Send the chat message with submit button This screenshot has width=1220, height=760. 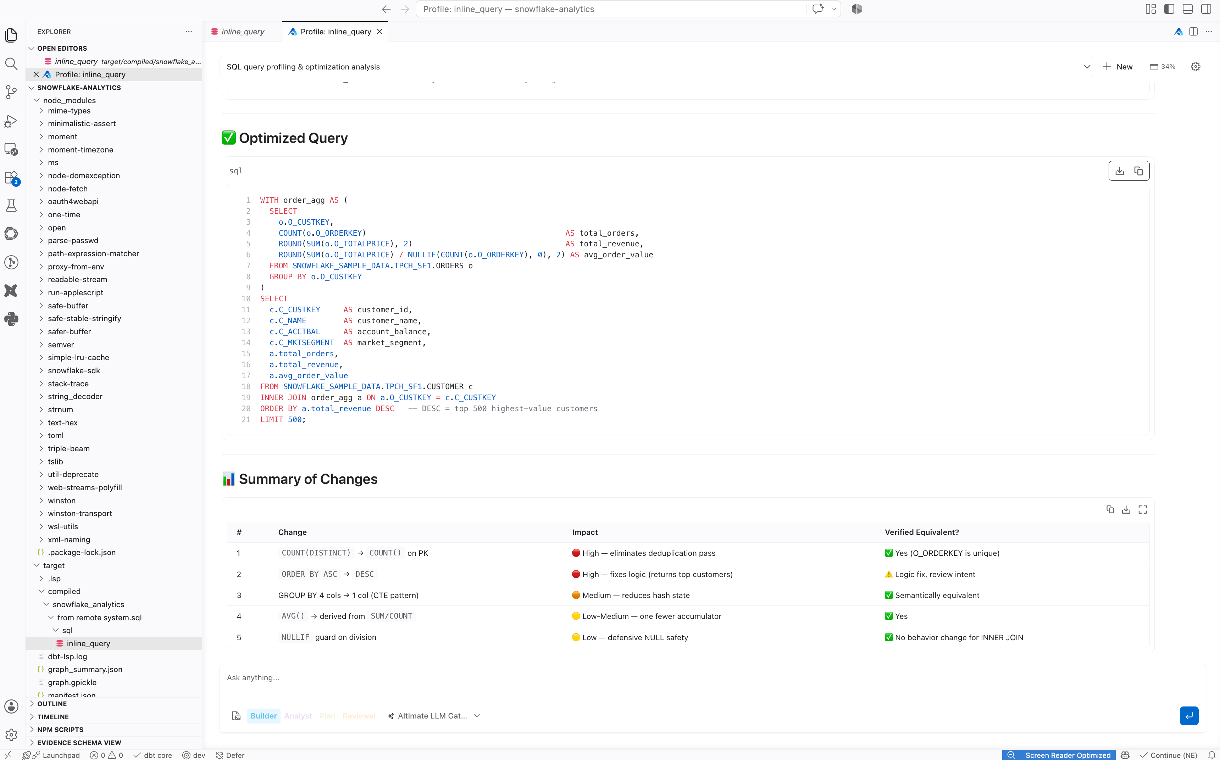[1189, 716]
